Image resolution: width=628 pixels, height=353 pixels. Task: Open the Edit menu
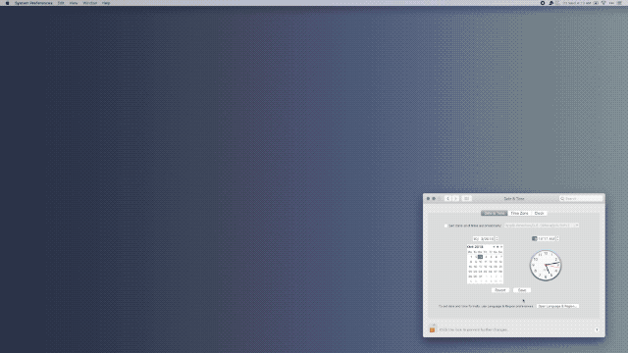[61, 3]
